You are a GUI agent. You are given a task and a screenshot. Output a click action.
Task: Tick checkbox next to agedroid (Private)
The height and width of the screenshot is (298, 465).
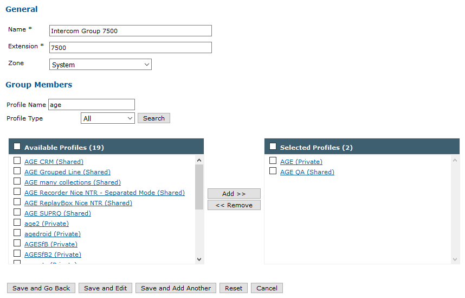(x=17, y=233)
